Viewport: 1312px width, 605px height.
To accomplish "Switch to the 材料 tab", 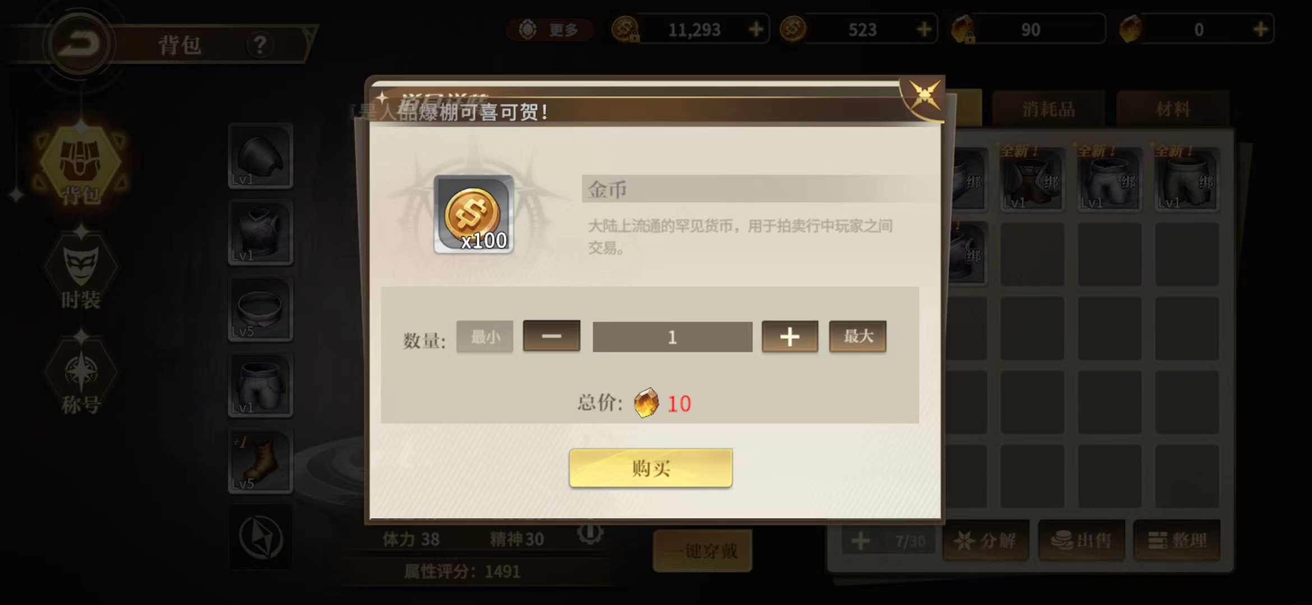I will [x=1173, y=109].
